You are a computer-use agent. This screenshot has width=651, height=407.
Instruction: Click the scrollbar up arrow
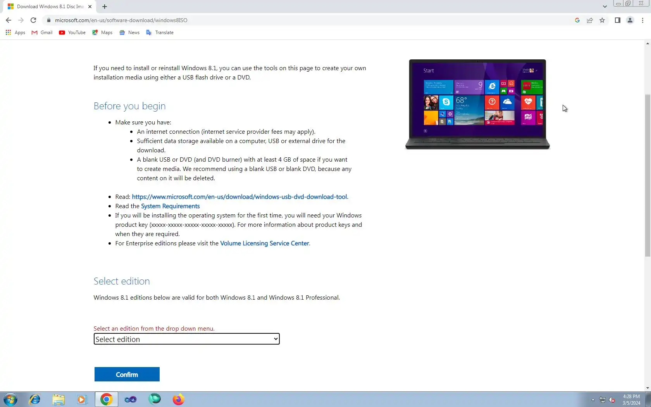(648, 43)
